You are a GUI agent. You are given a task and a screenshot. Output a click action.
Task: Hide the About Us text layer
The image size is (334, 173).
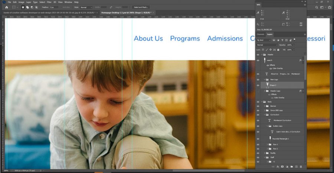[x=258, y=74]
